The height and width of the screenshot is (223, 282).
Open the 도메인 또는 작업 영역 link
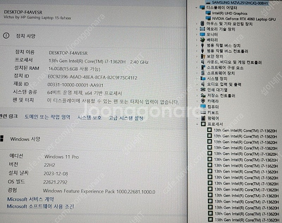click(x=48, y=117)
